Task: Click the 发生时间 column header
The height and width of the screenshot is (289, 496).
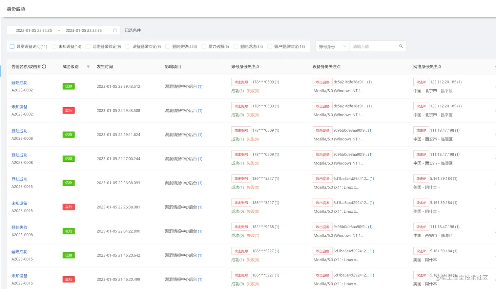Action: tap(105, 67)
